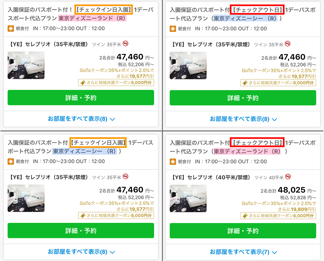Expand all 8 rooms for Disneyland check-in plan
This screenshot has width=324, height=261.
point(81,119)
